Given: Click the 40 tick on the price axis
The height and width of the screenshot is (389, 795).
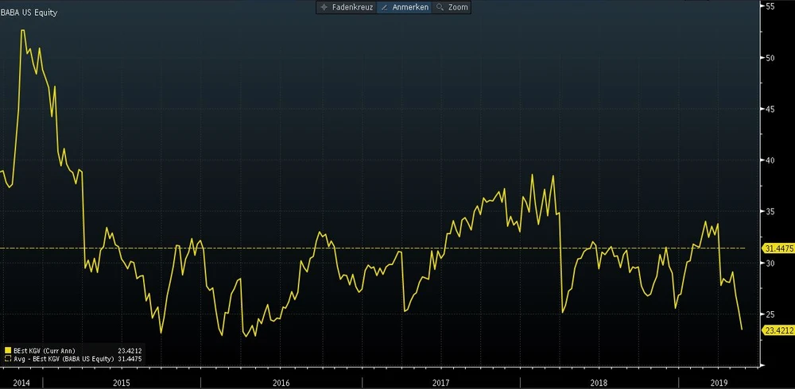Looking at the screenshot, I should coord(770,160).
